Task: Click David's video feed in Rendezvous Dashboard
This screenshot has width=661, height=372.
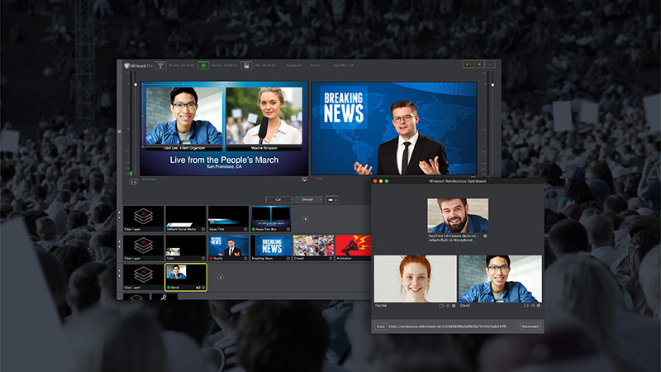Action: (x=500, y=279)
